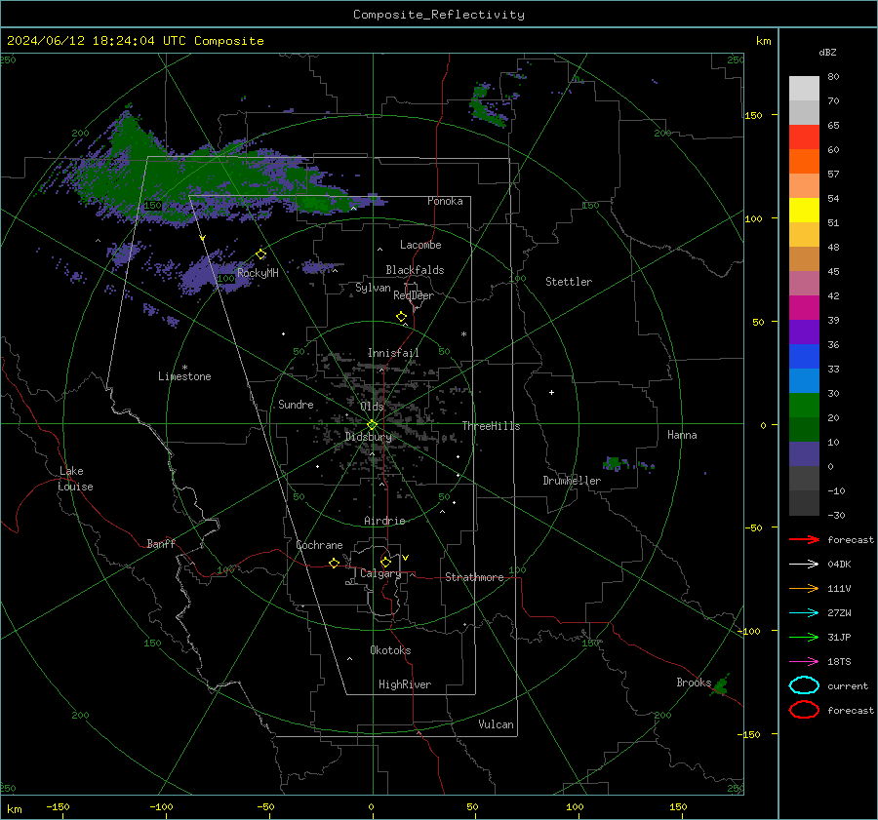Click the Brooks label
Viewport: 878px width, 820px height.
[x=694, y=683]
